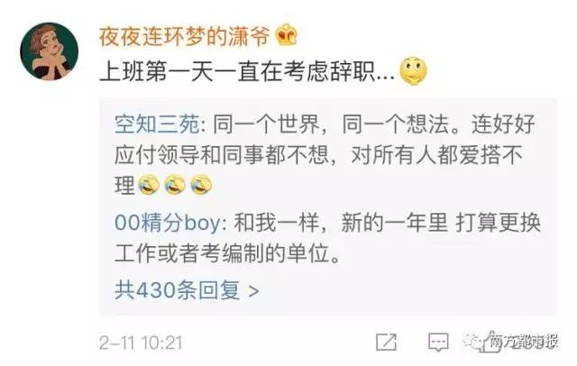
Task: Click the reply text by 00精分boy
Action: click(x=327, y=238)
